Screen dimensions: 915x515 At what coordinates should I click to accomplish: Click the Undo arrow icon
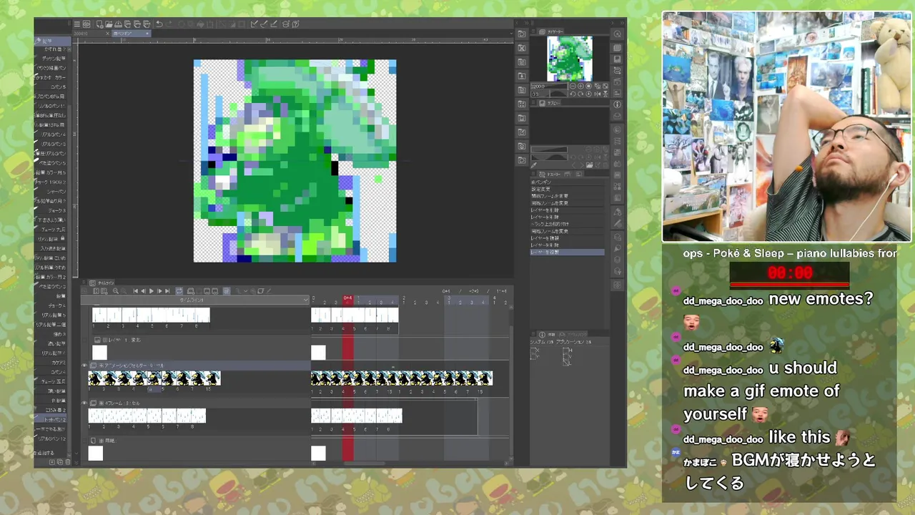(x=159, y=24)
